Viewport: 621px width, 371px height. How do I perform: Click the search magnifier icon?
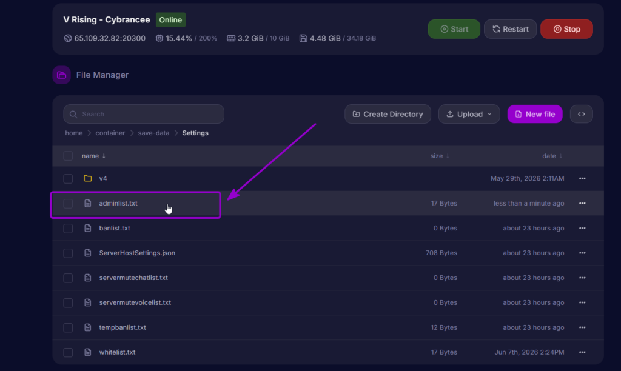point(73,114)
